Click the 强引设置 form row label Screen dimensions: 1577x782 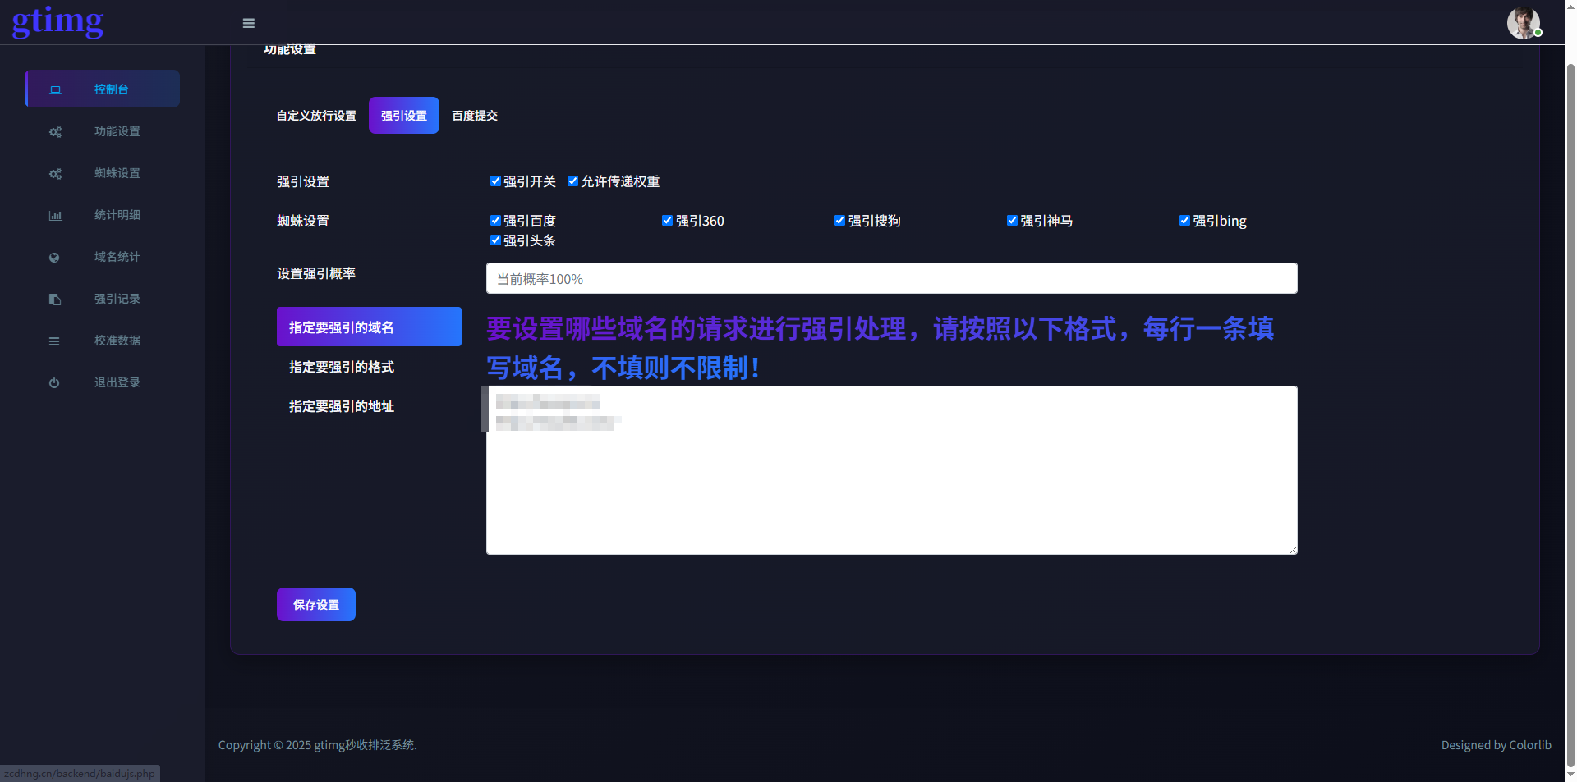coord(303,181)
